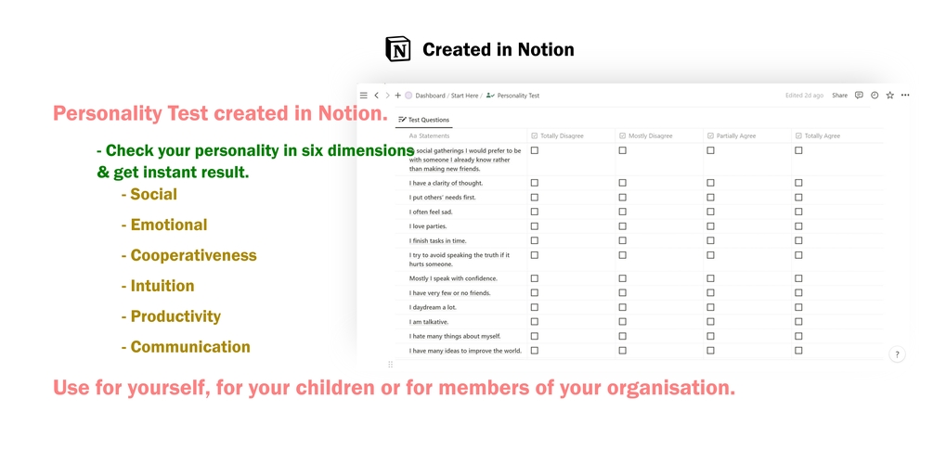933x450 pixels.
Task: Open the three-dot page menu
Action: (905, 96)
